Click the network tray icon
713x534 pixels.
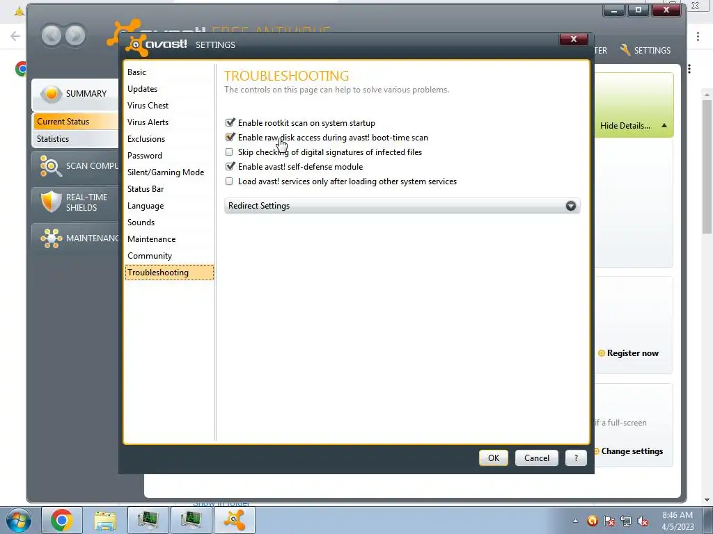tap(626, 521)
